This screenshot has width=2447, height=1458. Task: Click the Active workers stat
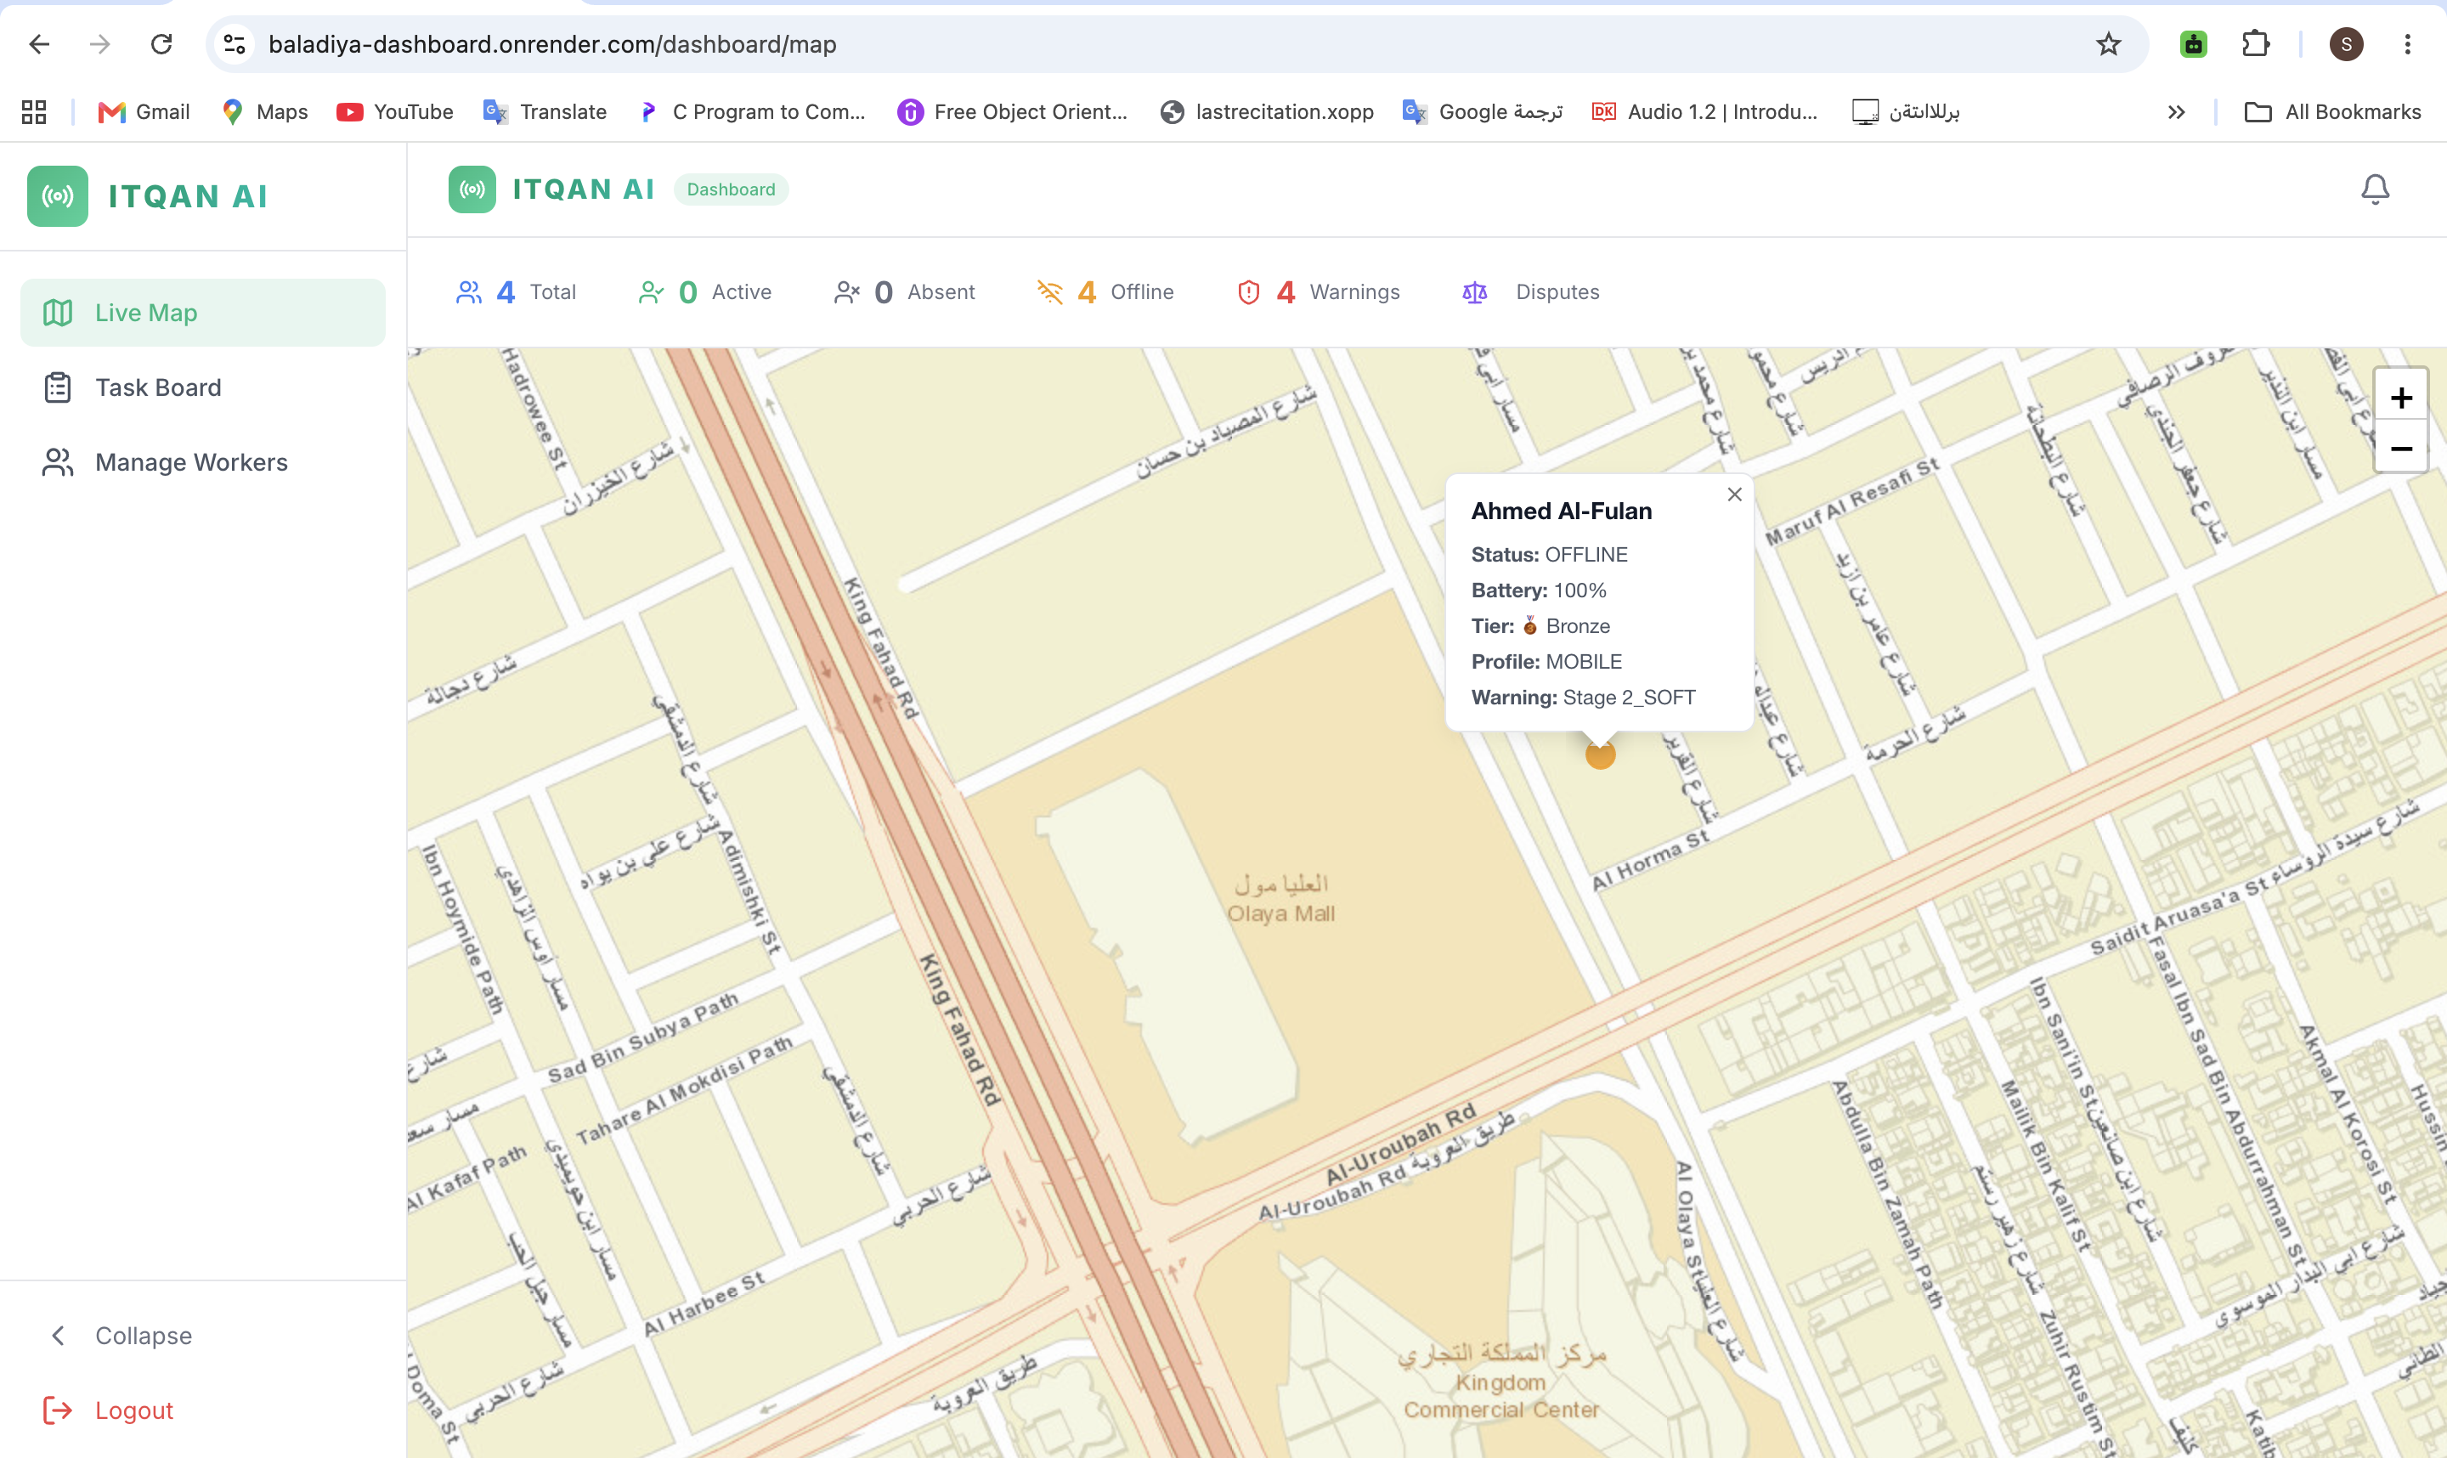pos(705,291)
